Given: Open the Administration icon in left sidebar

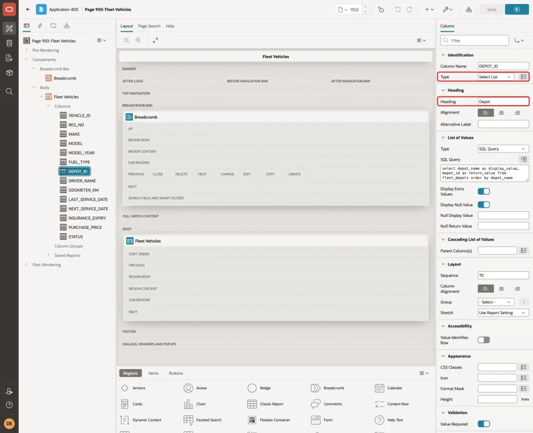Looking at the screenshot, I should pos(9,391).
